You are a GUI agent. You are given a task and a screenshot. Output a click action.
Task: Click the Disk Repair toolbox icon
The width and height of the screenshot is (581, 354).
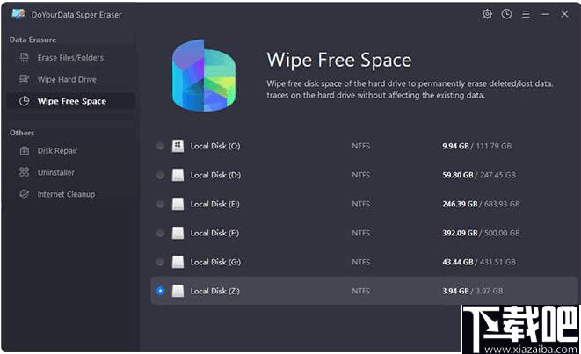coord(24,151)
